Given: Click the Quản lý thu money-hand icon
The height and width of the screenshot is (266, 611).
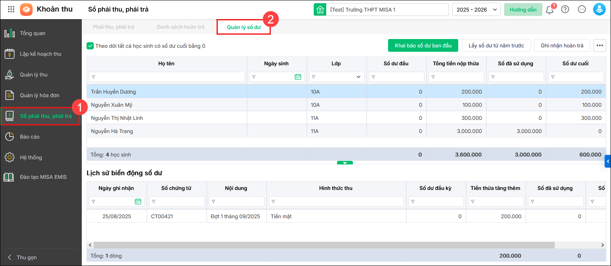Looking at the screenshot, I should tap(10, 74).
